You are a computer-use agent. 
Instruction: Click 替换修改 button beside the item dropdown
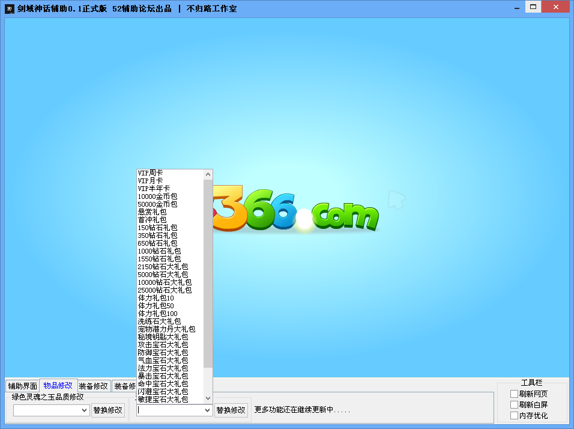coord(231,410)
